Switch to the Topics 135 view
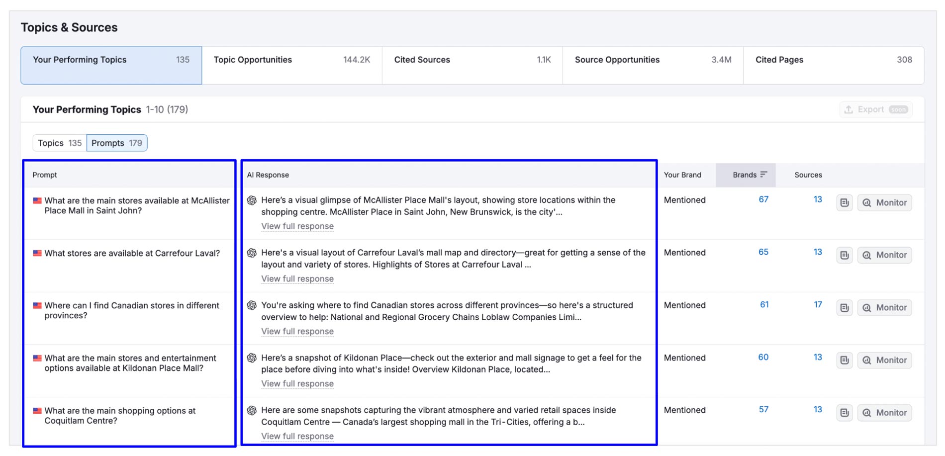945x456 pixels. coord(58,143)
